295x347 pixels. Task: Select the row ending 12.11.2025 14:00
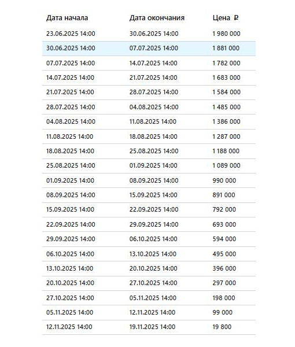coord(149,312)
